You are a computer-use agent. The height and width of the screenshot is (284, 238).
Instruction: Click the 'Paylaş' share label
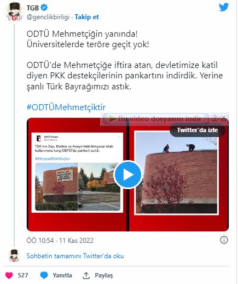[104, 275]
